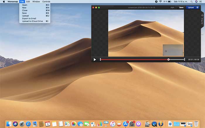This screenshot has height=128, width=205.
Task: Click the File menu title
Action: [22, 1]
